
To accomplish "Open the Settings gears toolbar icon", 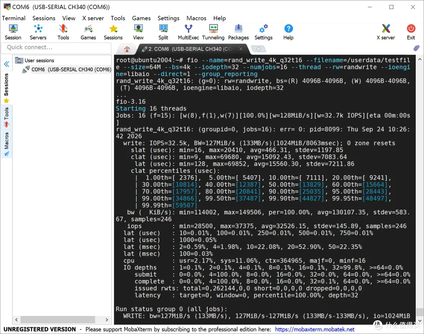I will (x=263, y=32).
